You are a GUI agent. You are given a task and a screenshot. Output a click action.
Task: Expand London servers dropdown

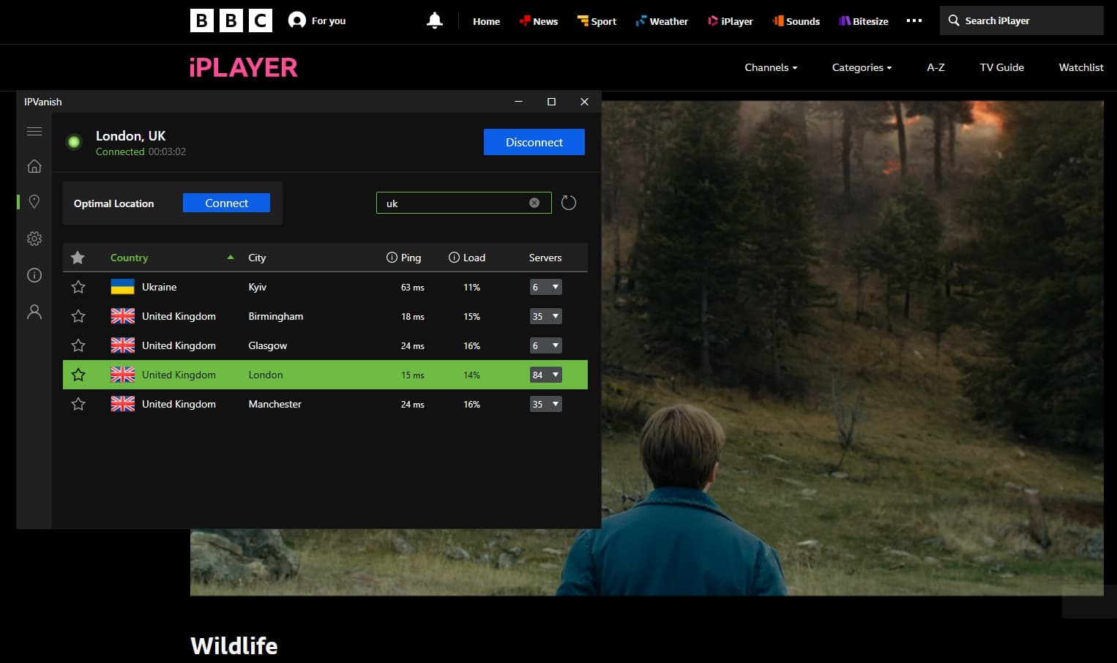click(545, 375)
